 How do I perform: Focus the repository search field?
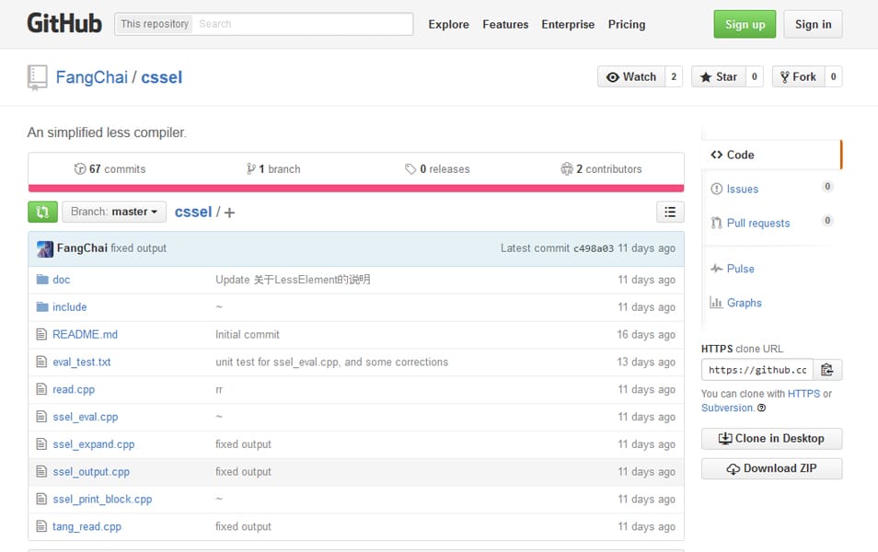coord(302,24)
